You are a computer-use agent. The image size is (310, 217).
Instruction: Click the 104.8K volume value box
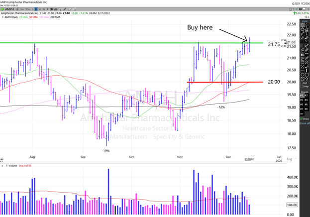pyautogui.click(x=292, y=205)
